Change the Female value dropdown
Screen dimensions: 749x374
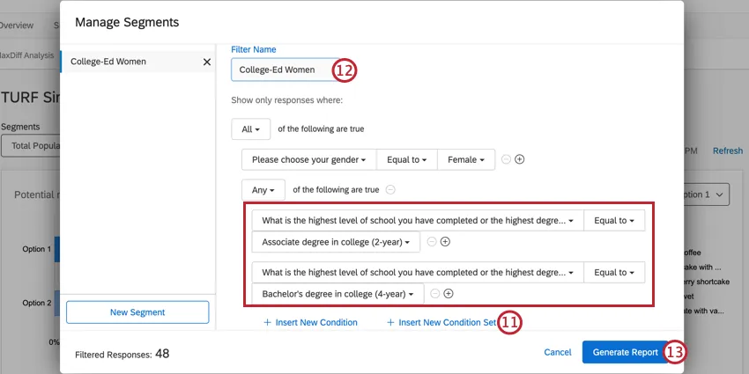[x=466, y=159]
